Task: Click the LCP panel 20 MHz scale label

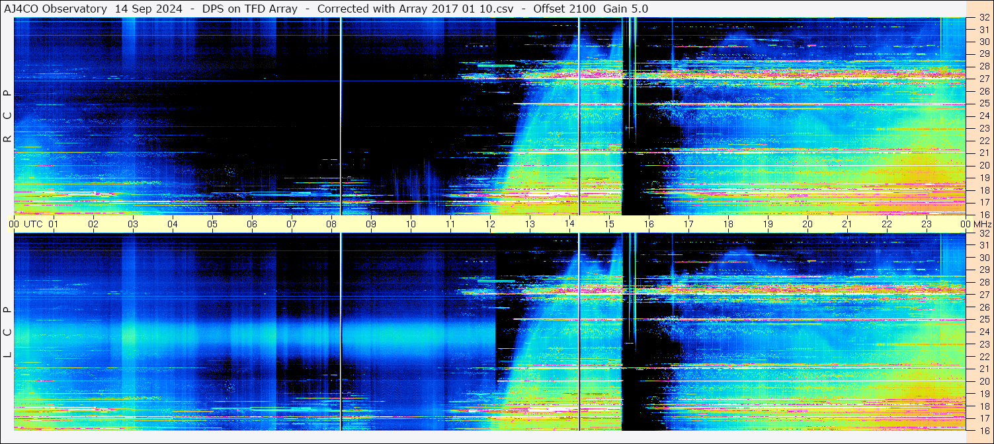Action: pyautogui.click(x=984, y=381)
